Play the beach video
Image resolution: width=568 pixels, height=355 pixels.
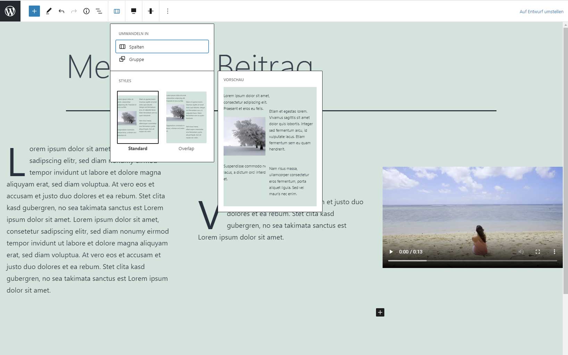click(x=391, y=252)
